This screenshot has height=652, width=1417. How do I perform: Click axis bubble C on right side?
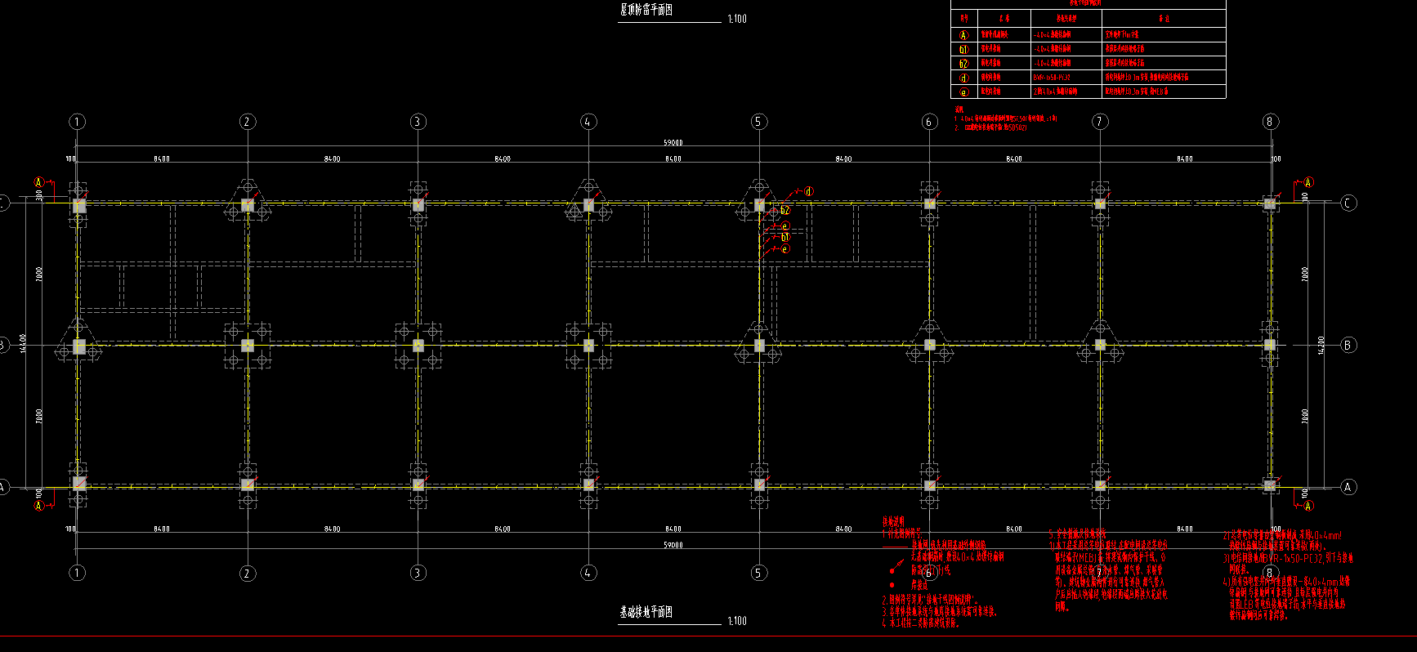pyautogui.click(x=1348, y=203)
